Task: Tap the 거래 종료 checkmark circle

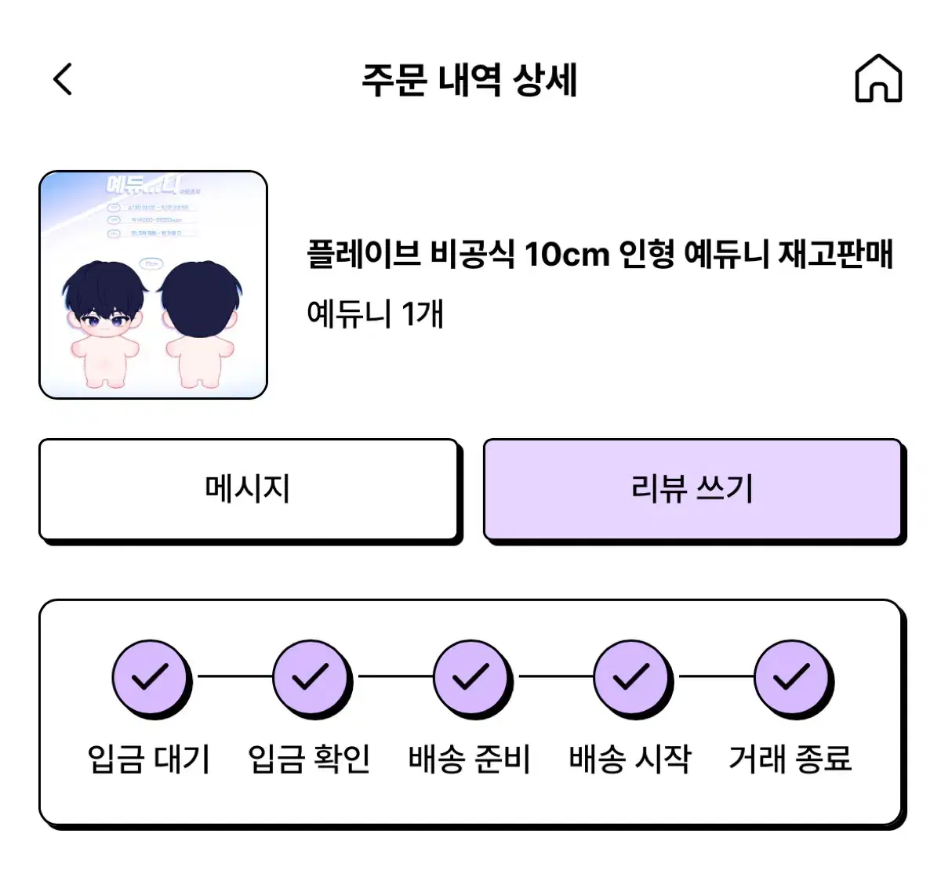Action: pyautogui.click(x=792, y=677)
